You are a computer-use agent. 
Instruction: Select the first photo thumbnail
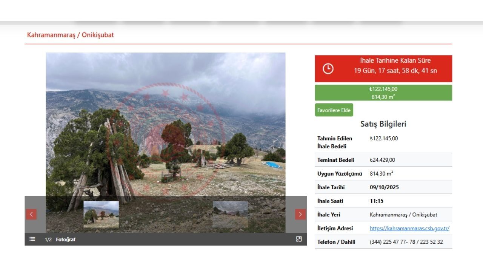101,214
